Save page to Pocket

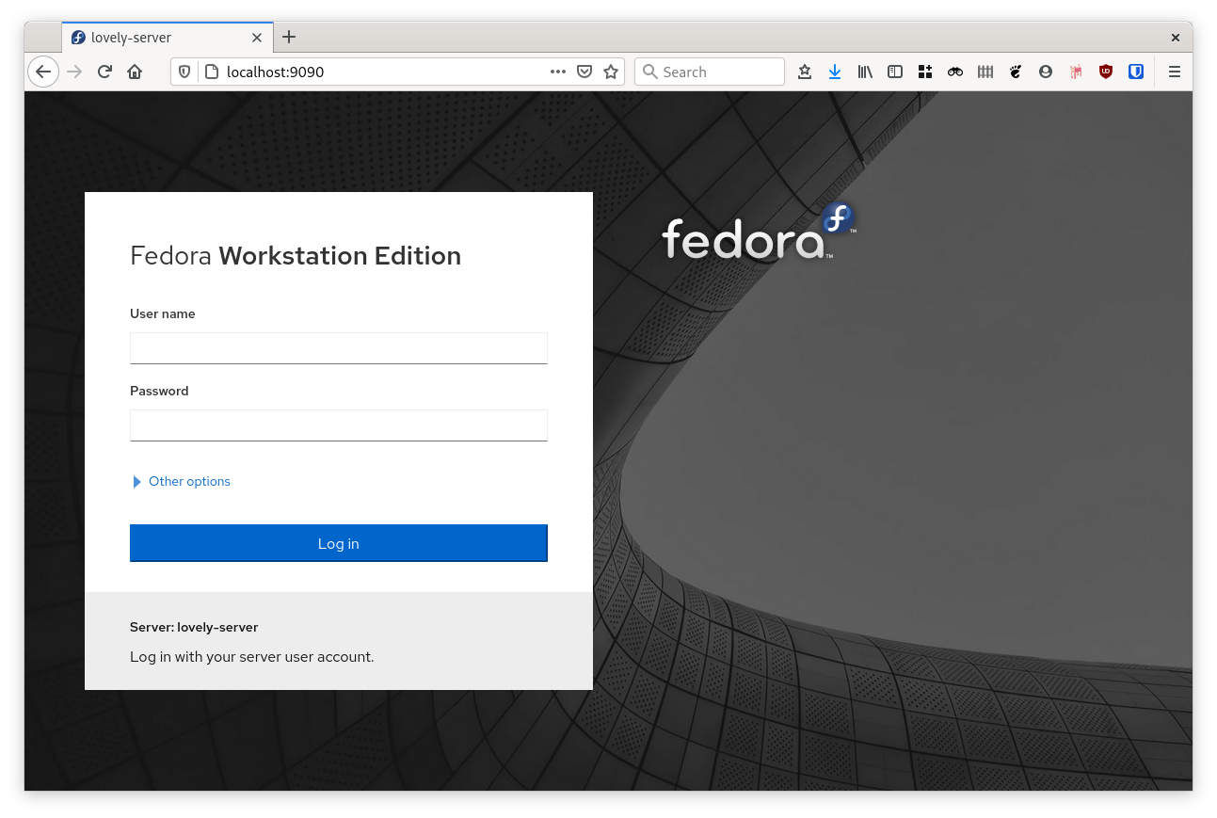[584, 72]
